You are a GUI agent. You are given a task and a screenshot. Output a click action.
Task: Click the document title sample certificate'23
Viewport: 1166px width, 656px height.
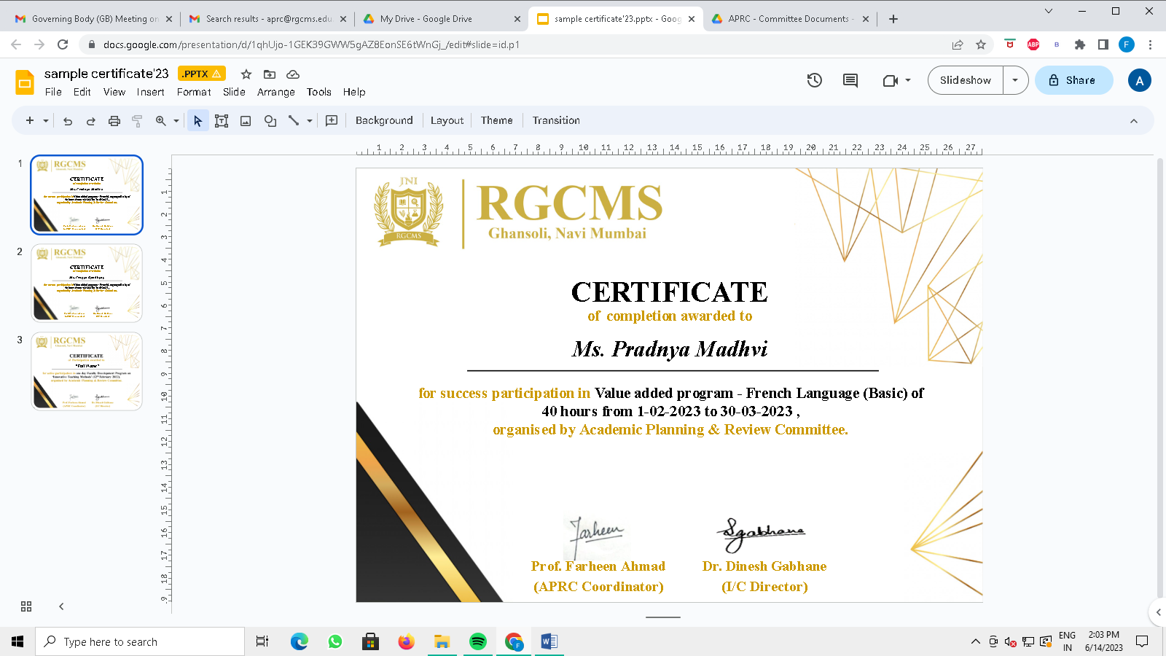coord(106,74)
